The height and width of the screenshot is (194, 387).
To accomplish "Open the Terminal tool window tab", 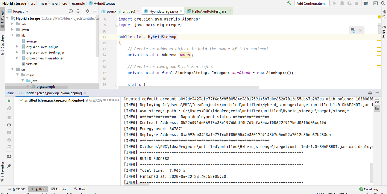I will (x=60, y=189).
